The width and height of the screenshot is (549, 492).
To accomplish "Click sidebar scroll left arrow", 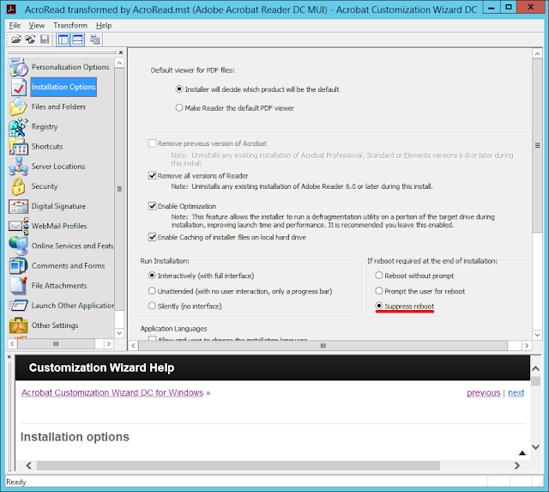I will 12,343.
